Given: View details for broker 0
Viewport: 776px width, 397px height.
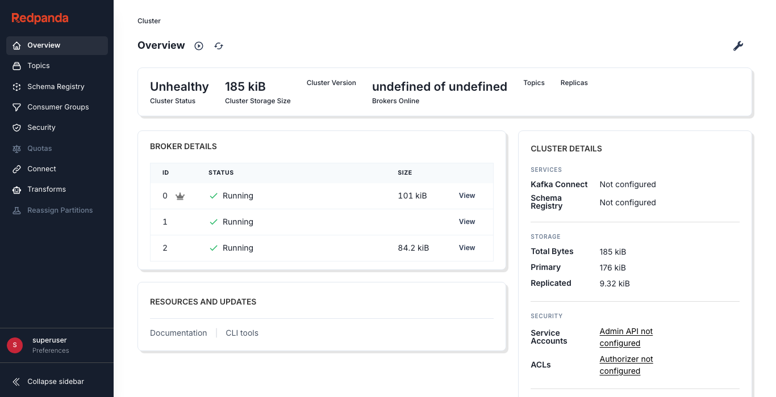Looking at the screenshot, I should 467,196.
